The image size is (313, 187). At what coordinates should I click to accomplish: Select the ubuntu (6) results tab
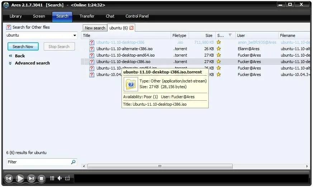click(118, 28)
